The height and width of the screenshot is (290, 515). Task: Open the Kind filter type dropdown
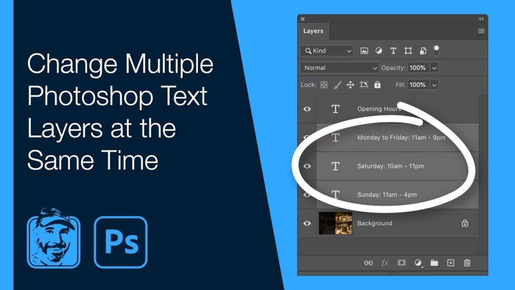coord(327,51)
